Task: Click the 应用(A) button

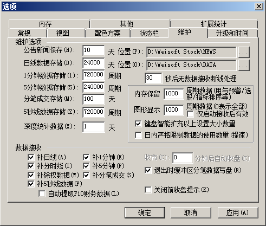Action: [238, 212]
